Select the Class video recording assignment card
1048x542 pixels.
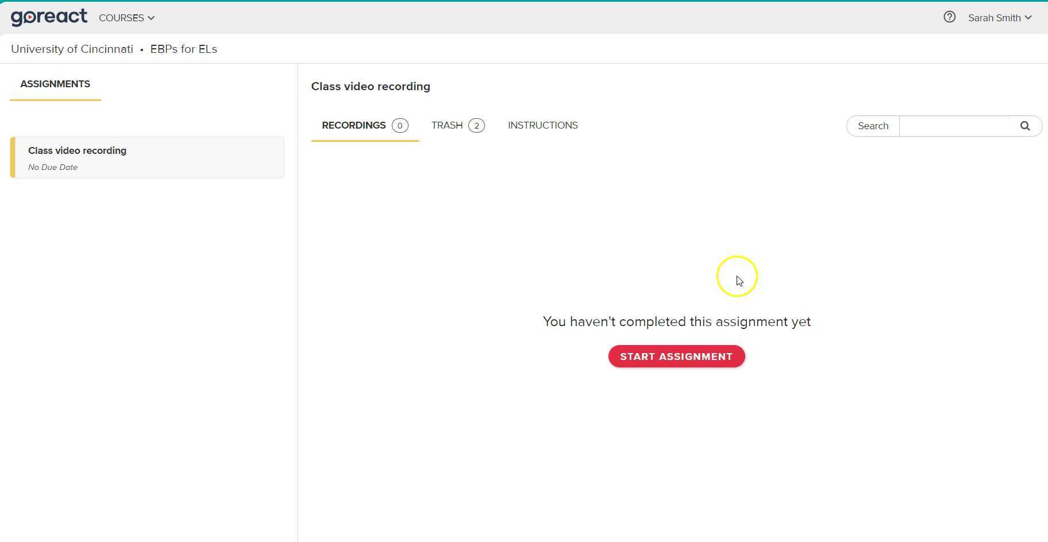click(x=147, y=158)
